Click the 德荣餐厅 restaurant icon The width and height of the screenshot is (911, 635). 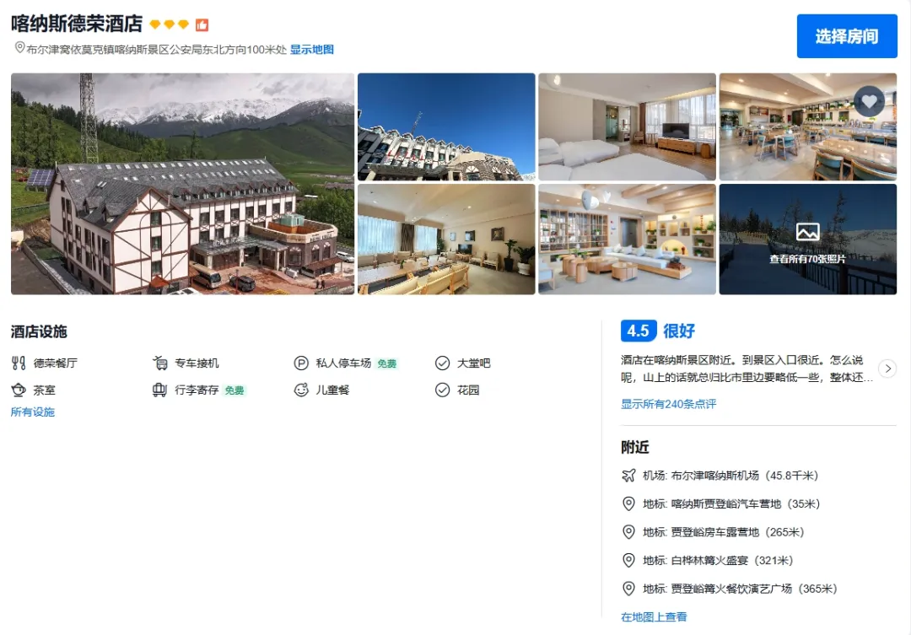pos(19,363)
